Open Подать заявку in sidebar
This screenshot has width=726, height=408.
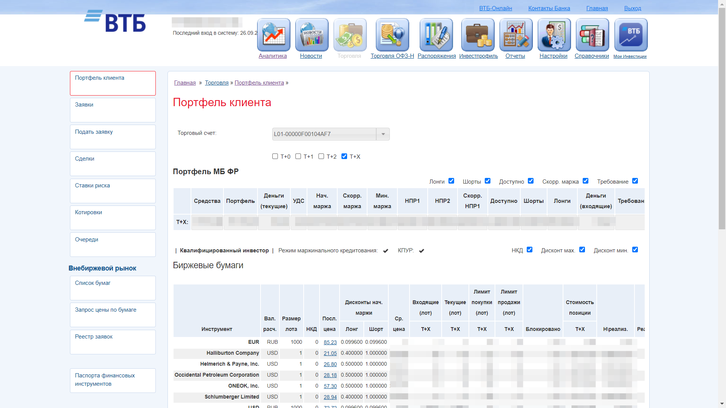point(113,137)
